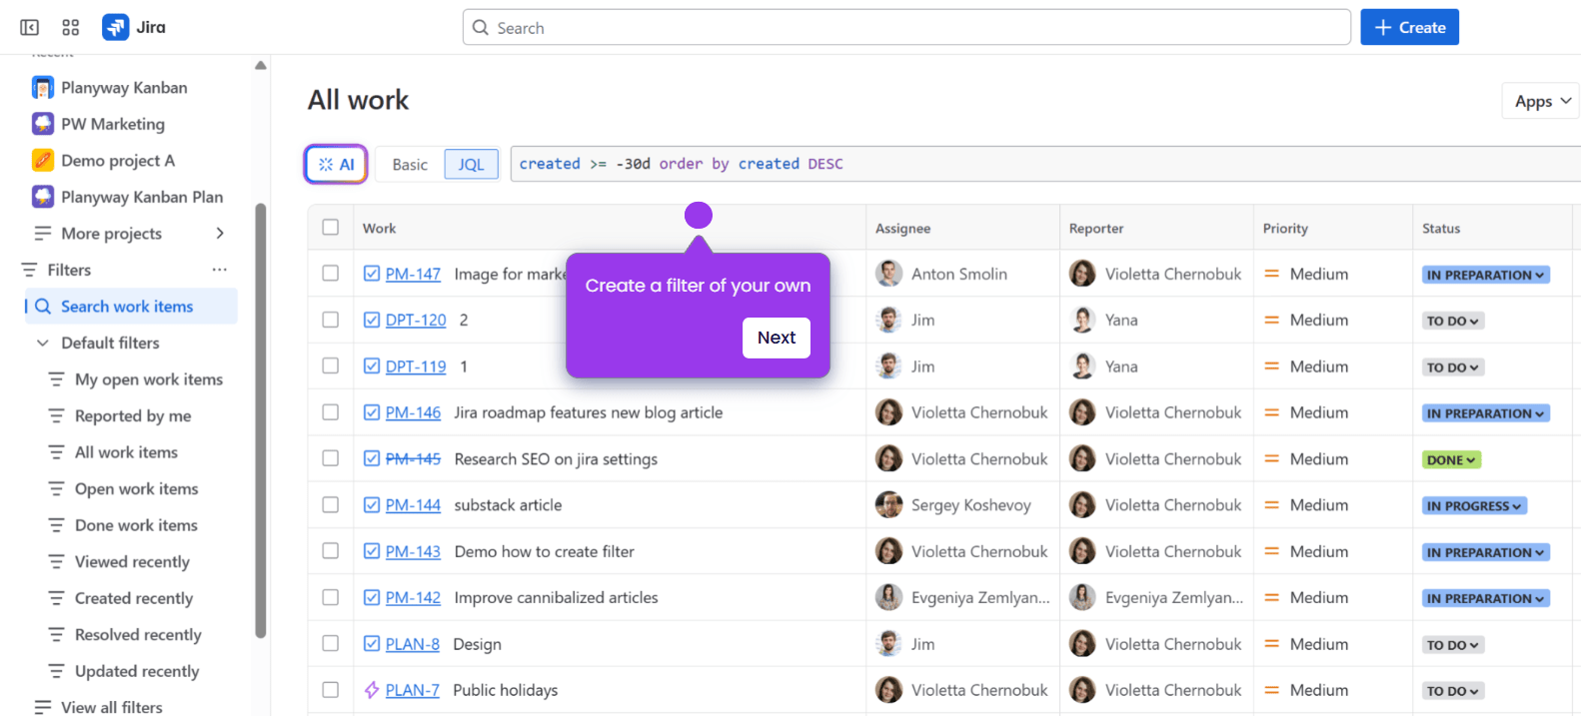Open TO DO status dropdown for DPT-120
The width and height of the screenshot is (1581, 716).
[1452, 321]
